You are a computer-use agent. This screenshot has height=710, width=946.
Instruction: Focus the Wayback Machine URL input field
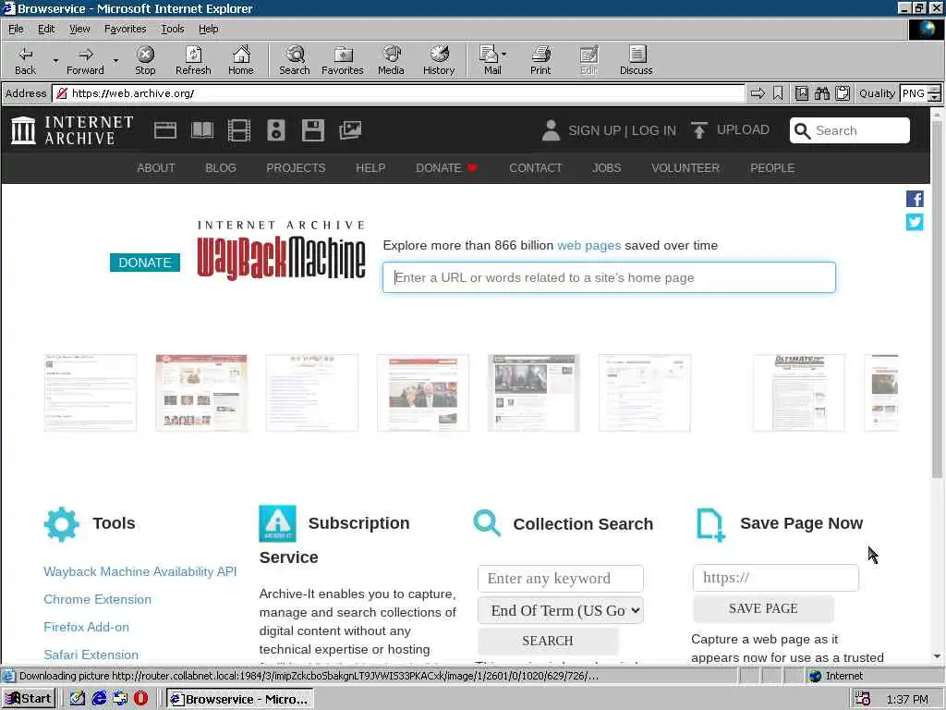609,277
